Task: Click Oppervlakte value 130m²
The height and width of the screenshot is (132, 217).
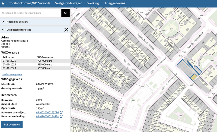Action: [40, 108]
